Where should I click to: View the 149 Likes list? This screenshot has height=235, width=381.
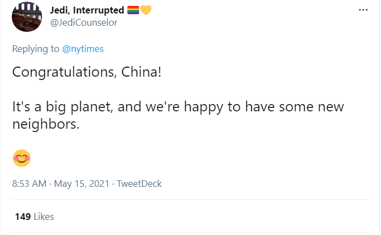[x=34, y=217]
